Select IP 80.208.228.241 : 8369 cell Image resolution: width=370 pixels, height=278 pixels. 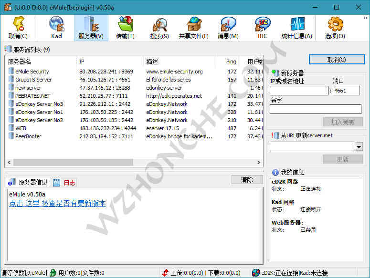coord(106,72)
